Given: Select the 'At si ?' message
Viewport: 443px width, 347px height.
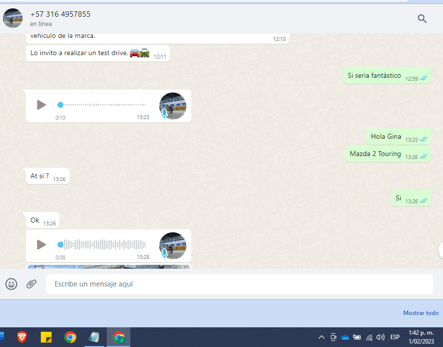Looking at the screenshot, I should [x=48, y=176].
